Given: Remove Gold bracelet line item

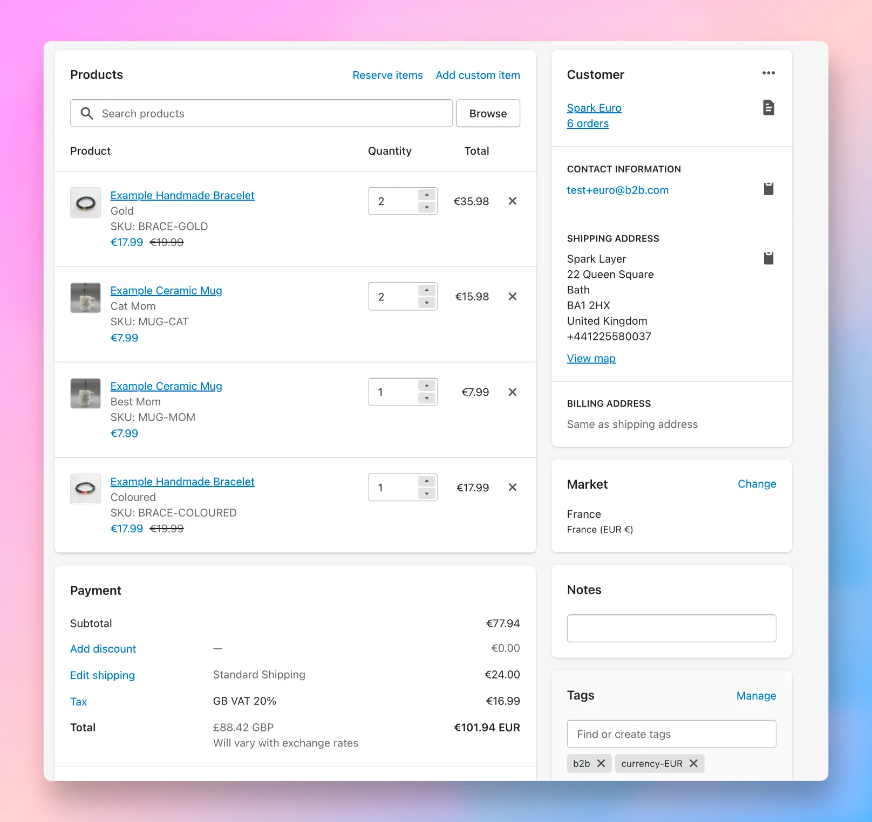Looking at the screenshot, I should (x=513, y=201).
